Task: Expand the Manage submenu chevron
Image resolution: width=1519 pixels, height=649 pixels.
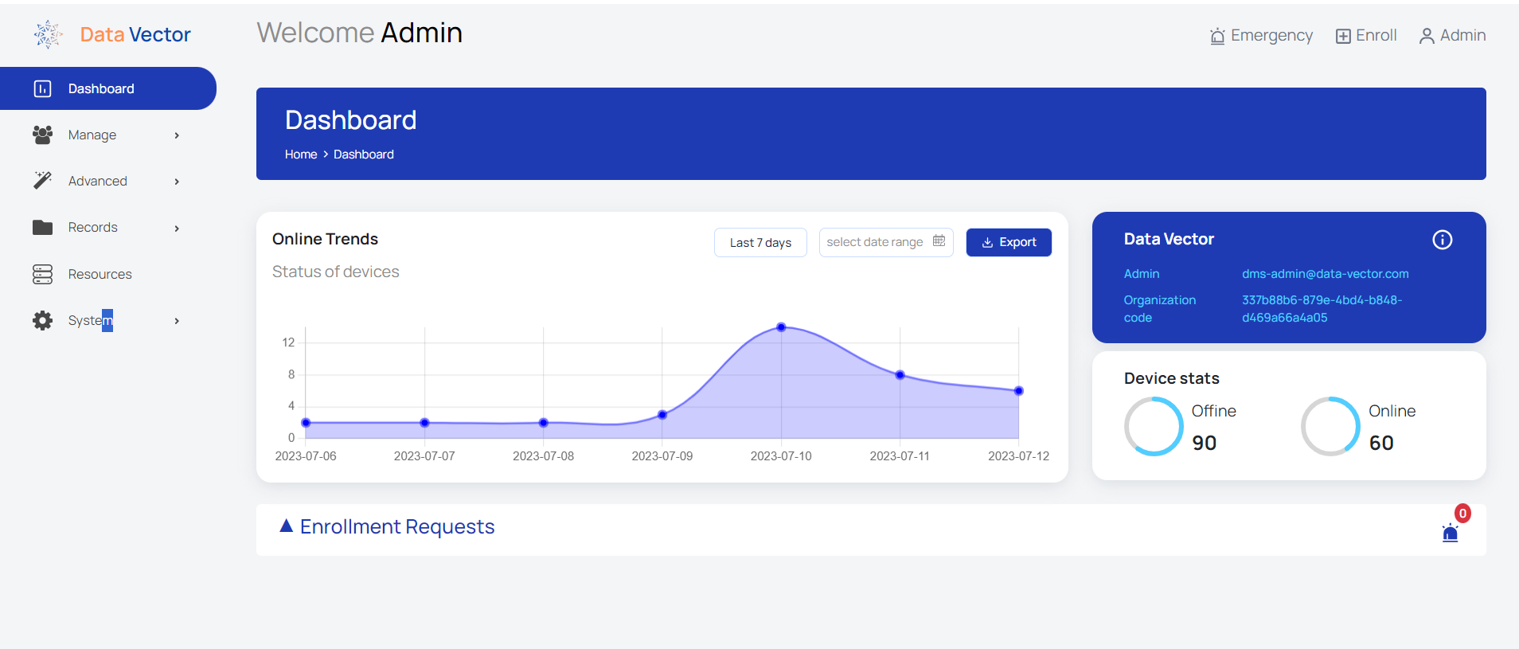Action: [x=177, y=135]
